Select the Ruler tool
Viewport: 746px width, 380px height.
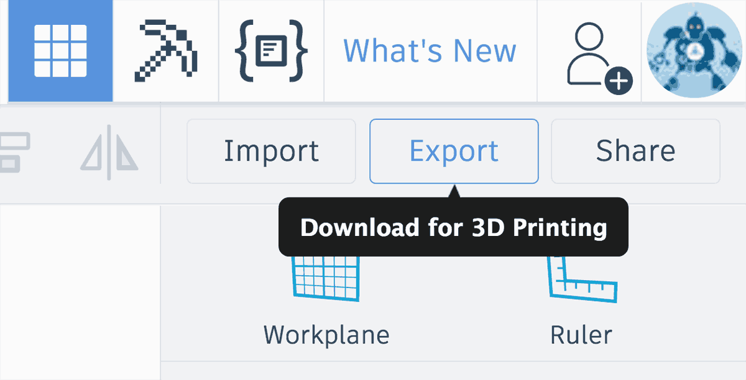point(581,301)
